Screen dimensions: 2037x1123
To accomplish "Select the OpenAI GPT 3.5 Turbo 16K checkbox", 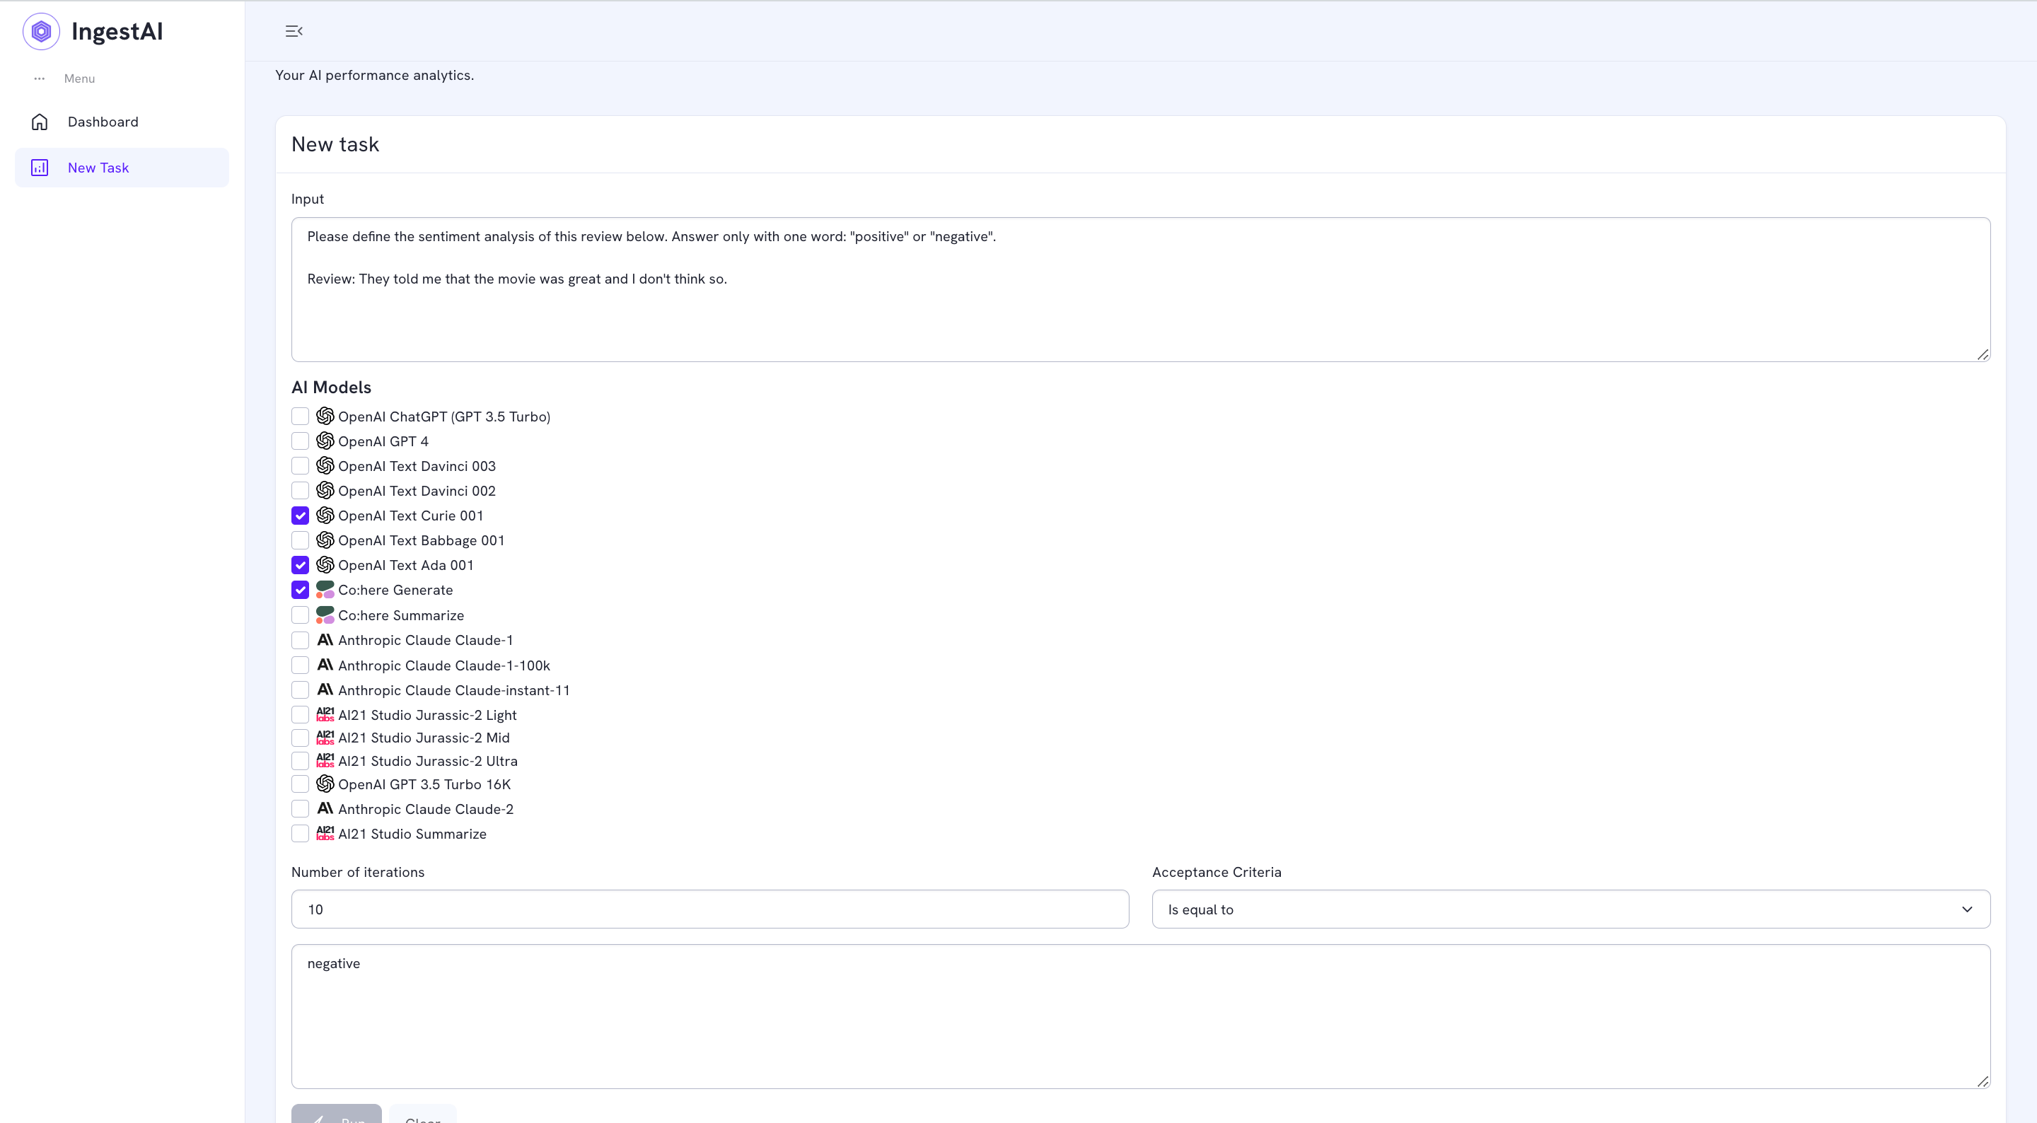I will click(300, 784).
